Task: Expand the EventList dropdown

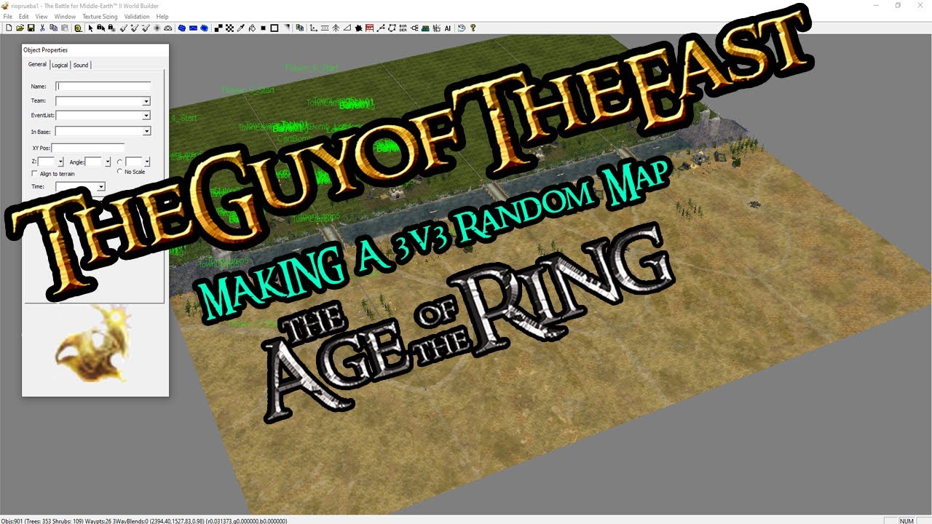Action: pyautogui.click(x=146, y=115)
